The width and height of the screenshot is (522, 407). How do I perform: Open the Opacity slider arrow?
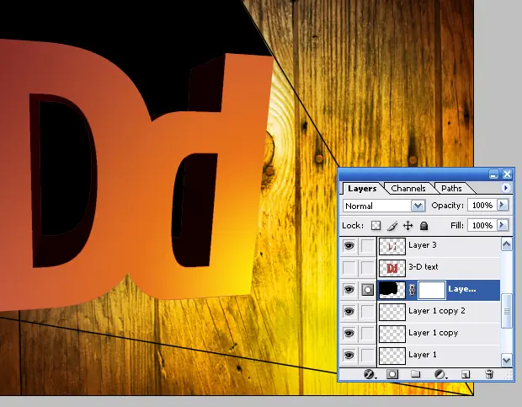pyautogui.click(x=503, y=205)
